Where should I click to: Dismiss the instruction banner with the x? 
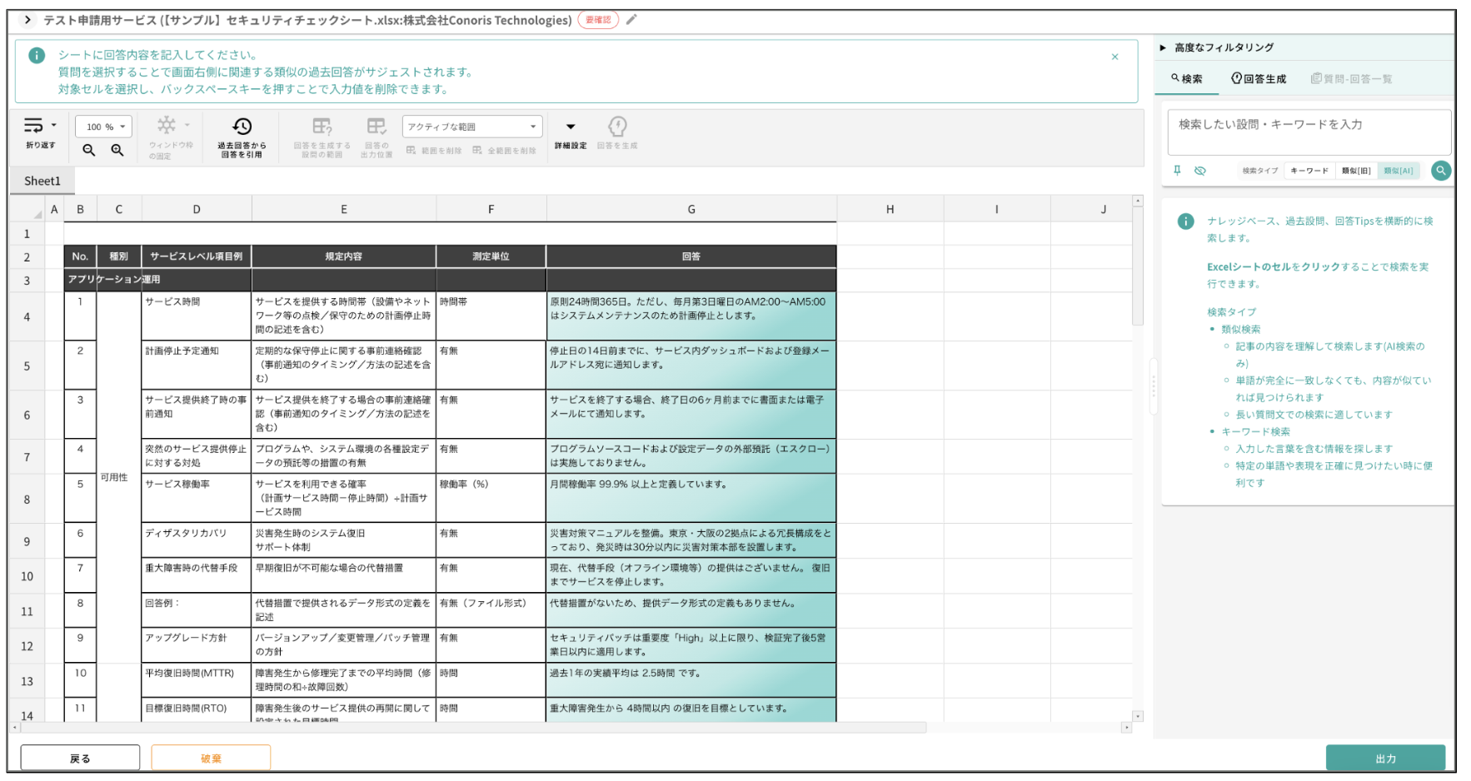tap(1115, 57)
